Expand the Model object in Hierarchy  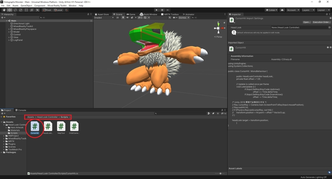pyautogui.click(x=9, y=32)
